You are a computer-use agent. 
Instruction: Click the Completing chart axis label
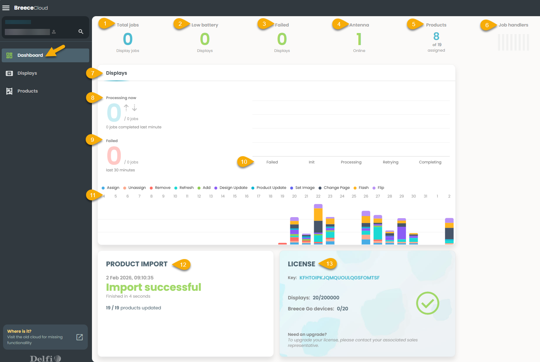pyautogui.click(x=430, y=162)
